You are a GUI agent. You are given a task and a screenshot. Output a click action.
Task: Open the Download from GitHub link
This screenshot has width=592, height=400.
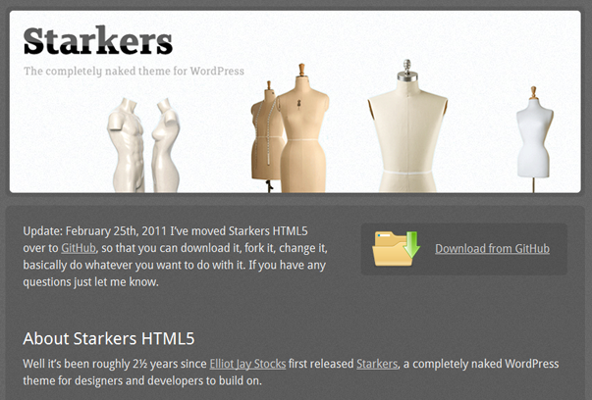pyautogui.click(x=492, y=249)
